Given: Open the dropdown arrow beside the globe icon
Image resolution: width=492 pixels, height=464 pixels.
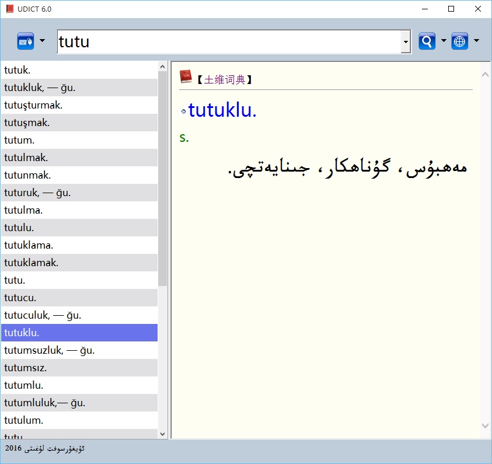Looking at the screenshot, I should pos(476,41).
